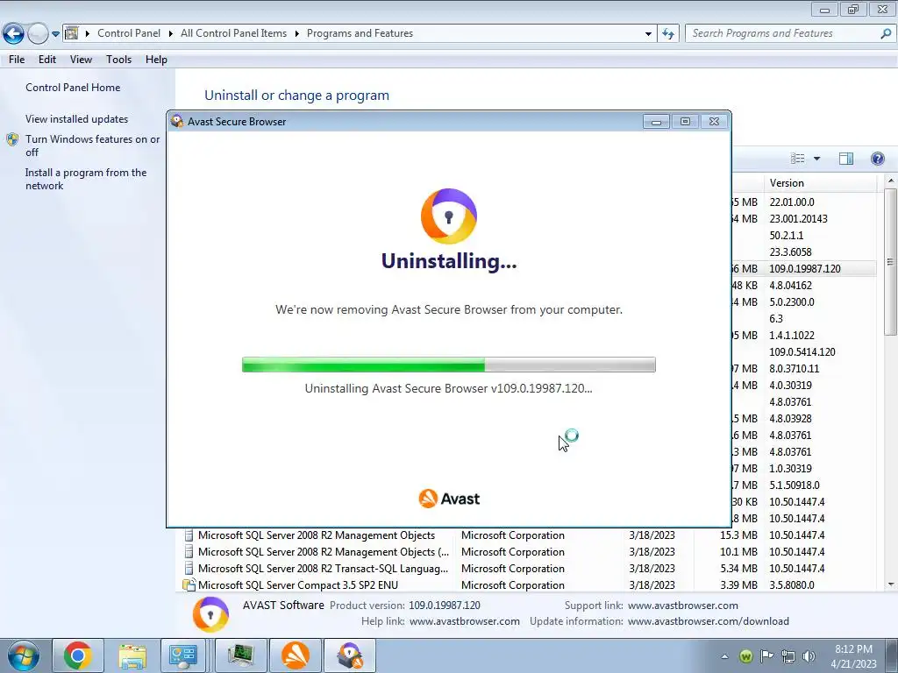
Task: Show hidden system tray icons
Action: point(724,656)
